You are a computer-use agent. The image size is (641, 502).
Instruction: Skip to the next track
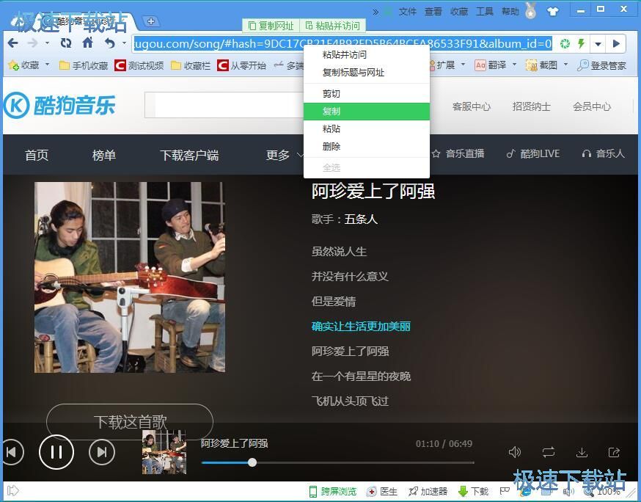pos(102,452)
